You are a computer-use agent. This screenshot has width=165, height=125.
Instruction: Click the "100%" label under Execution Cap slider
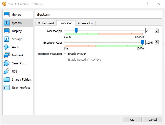click(140, 48)
